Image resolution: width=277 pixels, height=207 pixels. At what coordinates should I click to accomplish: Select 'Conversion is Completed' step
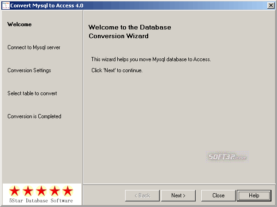[x=34, y=116]
